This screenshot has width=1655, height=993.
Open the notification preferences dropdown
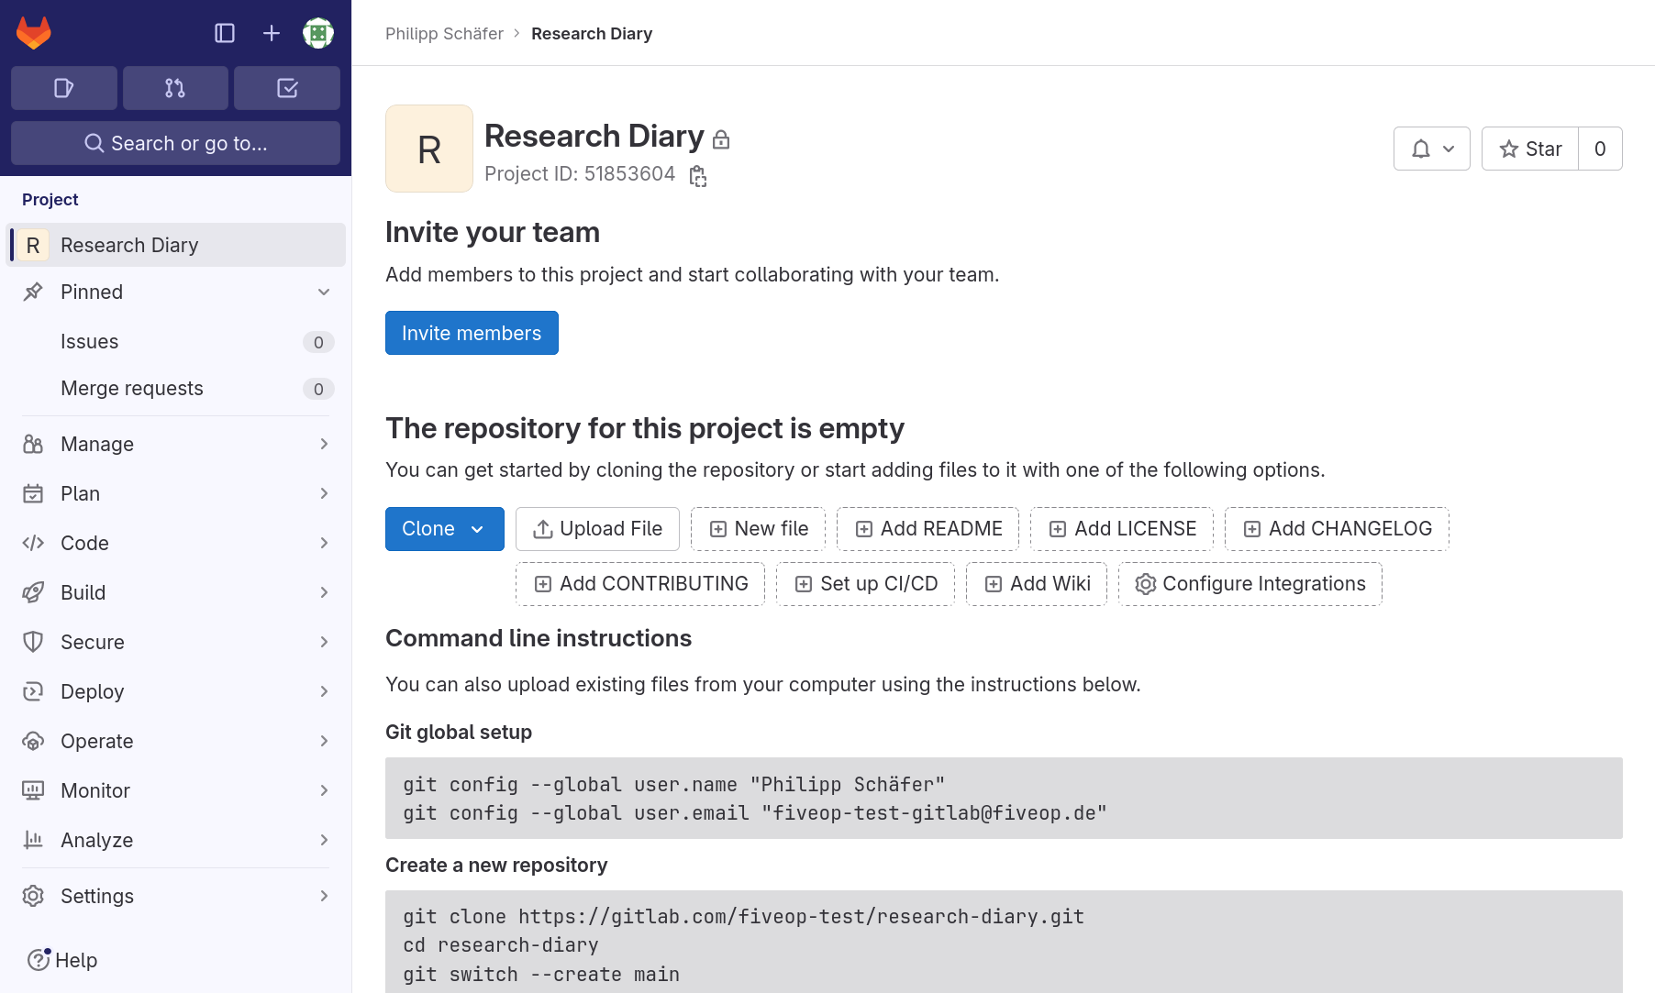coord(1431,148)
